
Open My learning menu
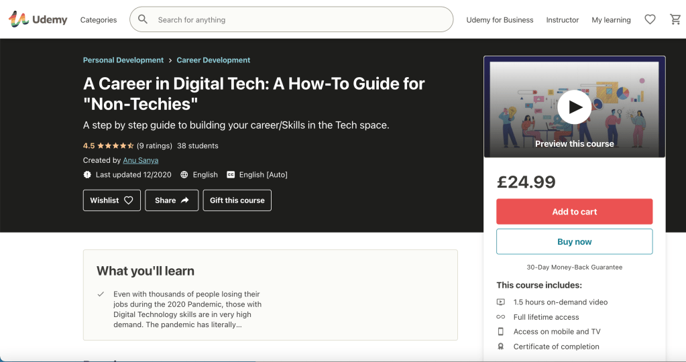[x=611, y=20]
